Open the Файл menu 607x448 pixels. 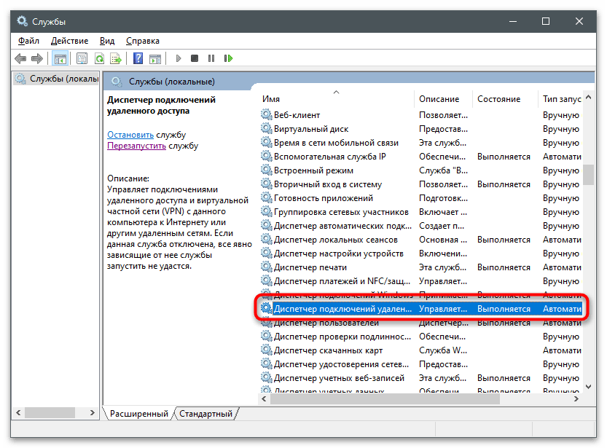(28, 41)
